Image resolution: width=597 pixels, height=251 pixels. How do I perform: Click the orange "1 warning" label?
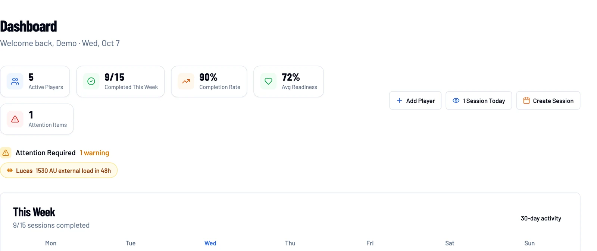94,153
